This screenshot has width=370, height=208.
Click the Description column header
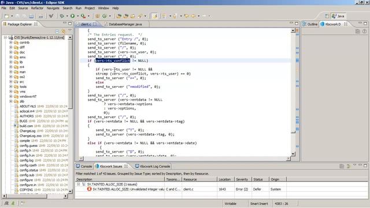120,180
